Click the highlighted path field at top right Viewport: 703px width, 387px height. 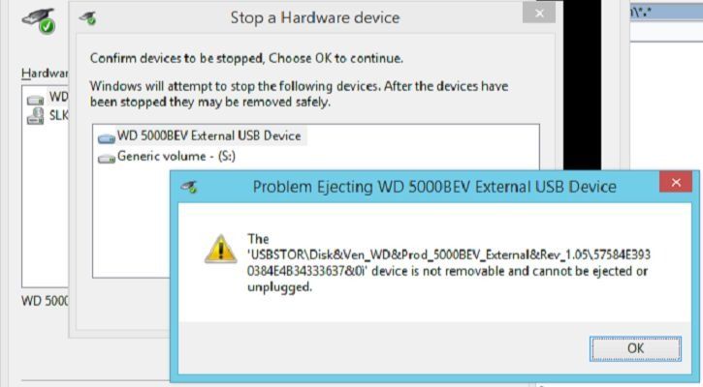(x=666, y=13)
